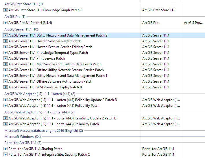Click icon of Offline Software Authorization Patch
The image size is (205, 158).
point(5,81)
